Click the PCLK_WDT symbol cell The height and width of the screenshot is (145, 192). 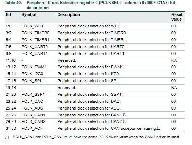tap(33, 26)
